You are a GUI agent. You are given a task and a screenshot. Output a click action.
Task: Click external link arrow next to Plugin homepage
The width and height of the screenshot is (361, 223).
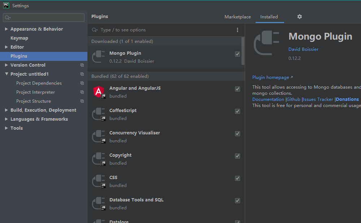[292, 77]
